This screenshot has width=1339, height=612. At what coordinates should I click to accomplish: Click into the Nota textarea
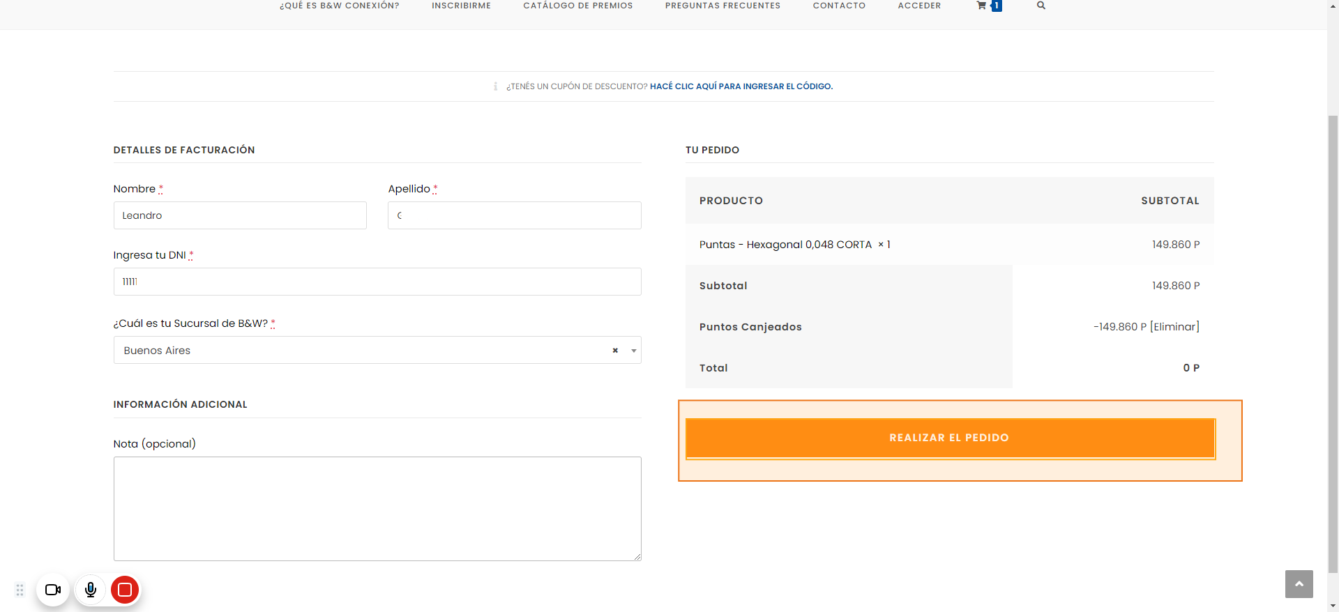pos(377,508)
